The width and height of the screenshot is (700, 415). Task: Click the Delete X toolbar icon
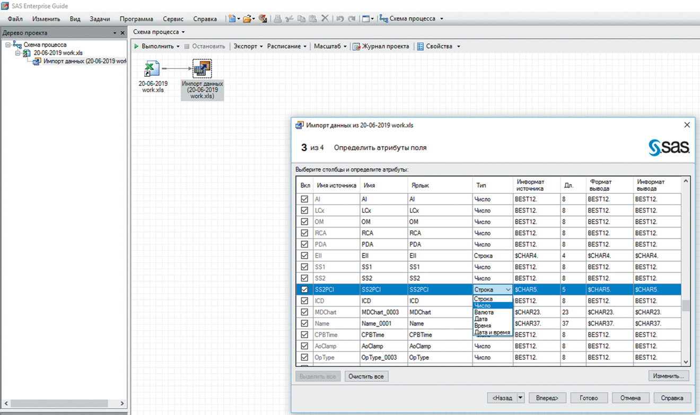click(325, 19)
